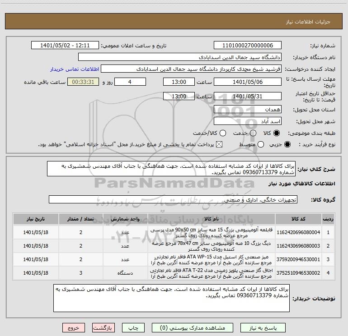Click the تعداد / مقدار column header

tap(81, 219)
